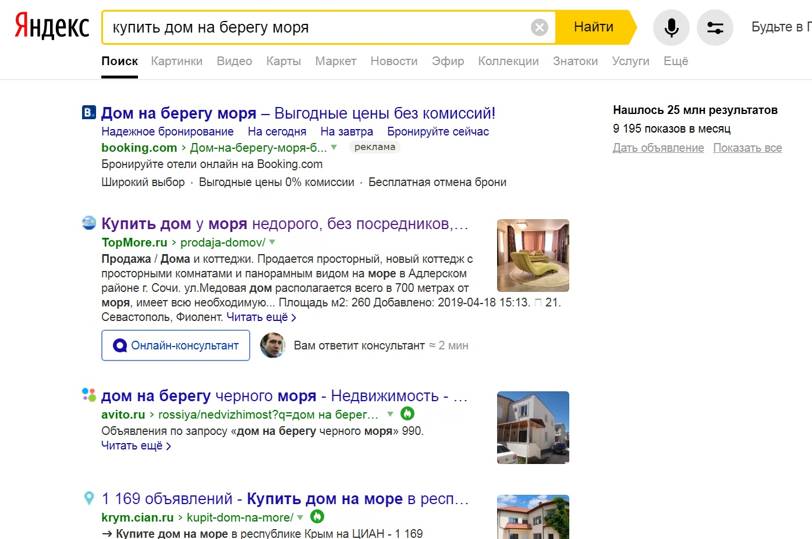
Task: Switch to the Коллекции tab
Action: pos(508,61)
